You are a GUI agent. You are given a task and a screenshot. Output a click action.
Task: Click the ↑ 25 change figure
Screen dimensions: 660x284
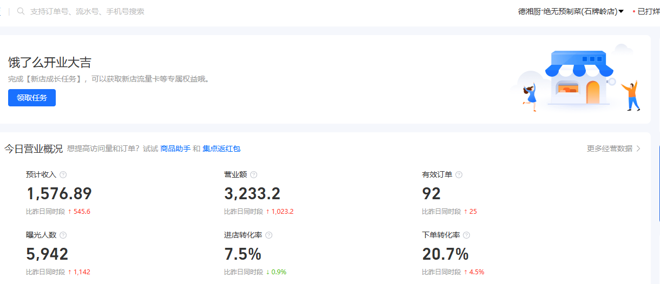point(470,212)
